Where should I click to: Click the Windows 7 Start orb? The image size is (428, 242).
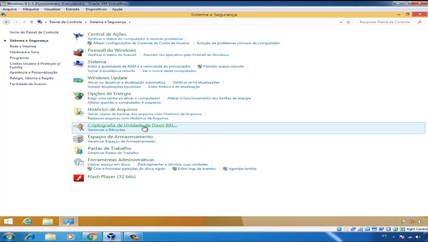click(9, 237)
